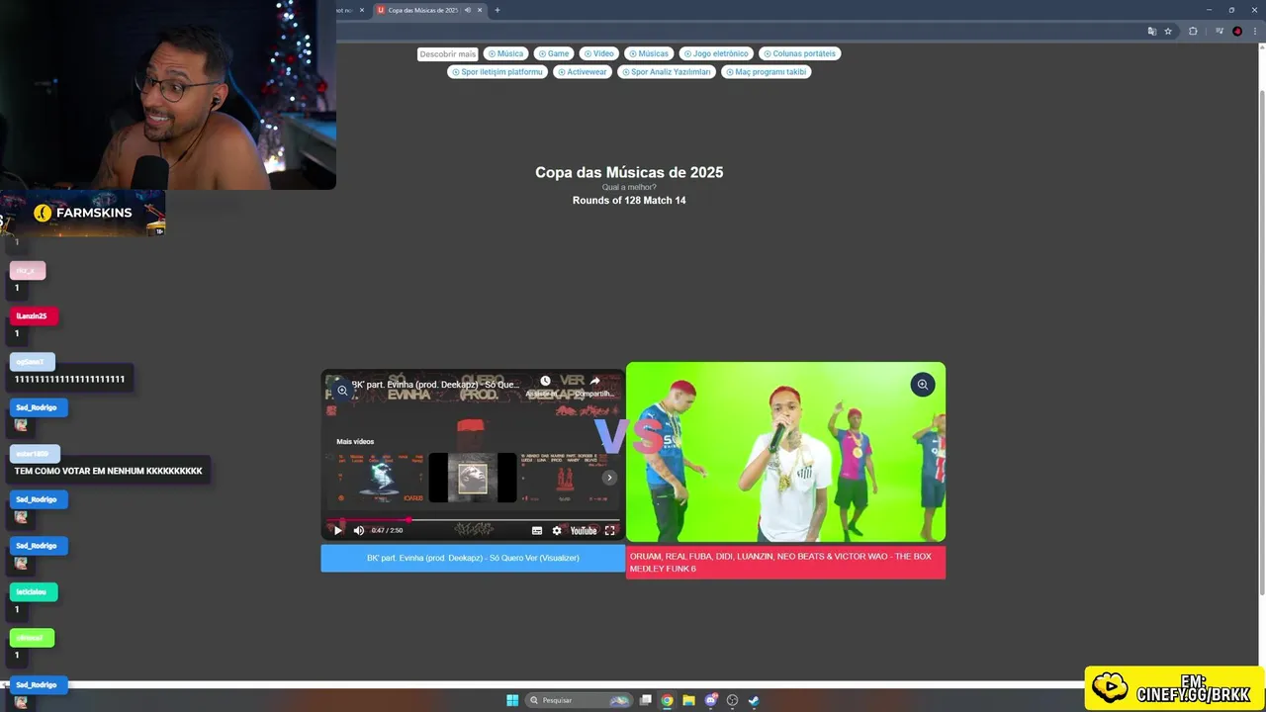Vote for THE BOX MEDLEY FUNK 6
This screenshot has width=1266, height=712.
tap(785, 563)
